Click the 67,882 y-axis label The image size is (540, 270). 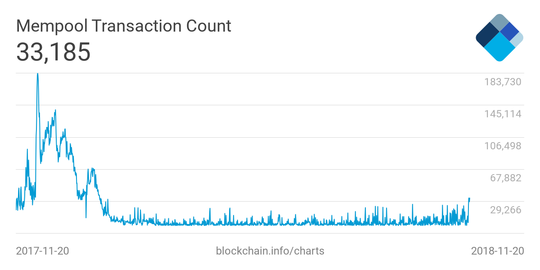(505, 178)
